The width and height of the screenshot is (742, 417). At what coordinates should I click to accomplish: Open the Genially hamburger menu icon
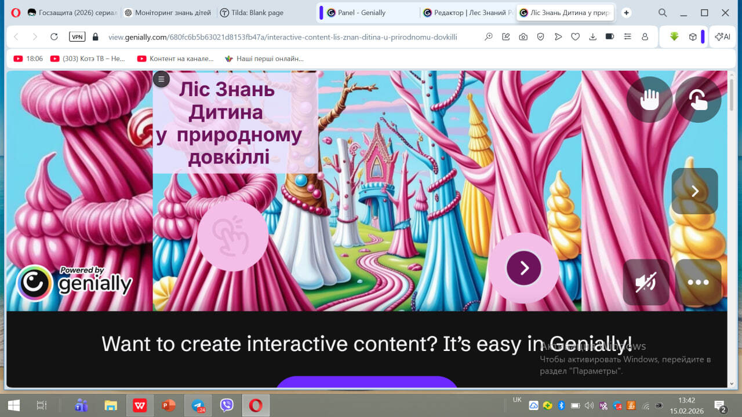pyautogui.click(x=161, y=79)
